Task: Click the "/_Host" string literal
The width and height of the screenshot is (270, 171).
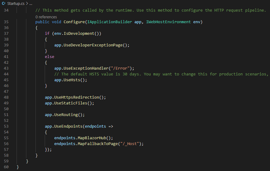Action: (x=129, y=144)
